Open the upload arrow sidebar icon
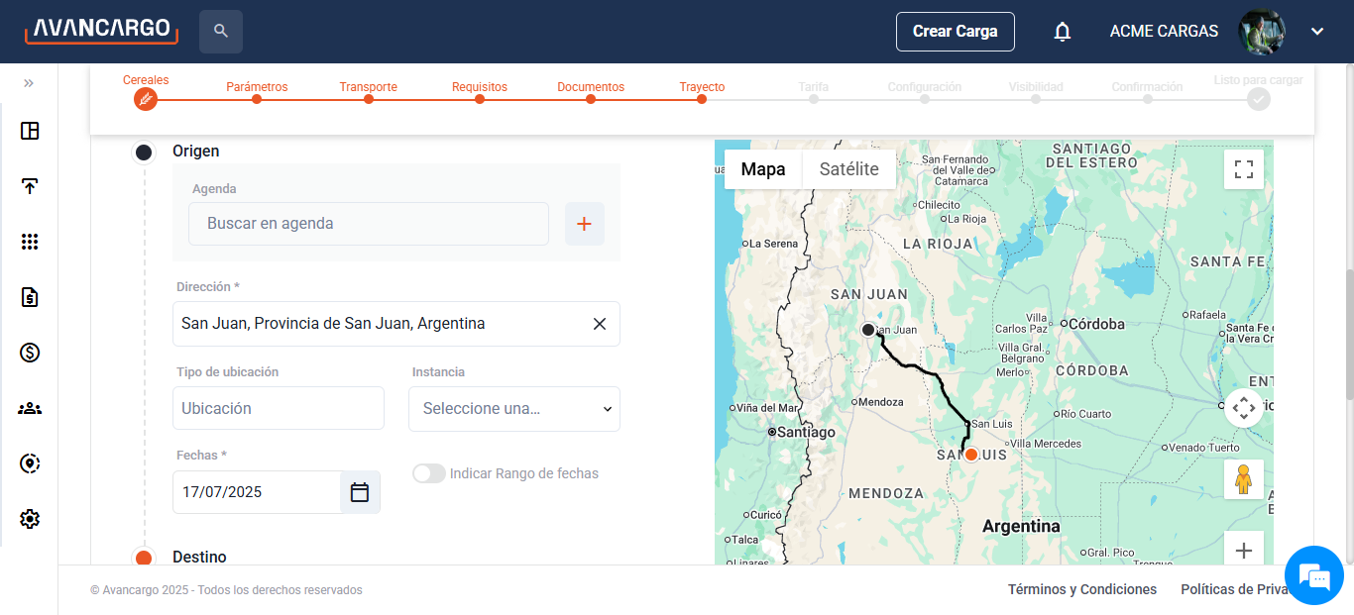 [30, 186]
